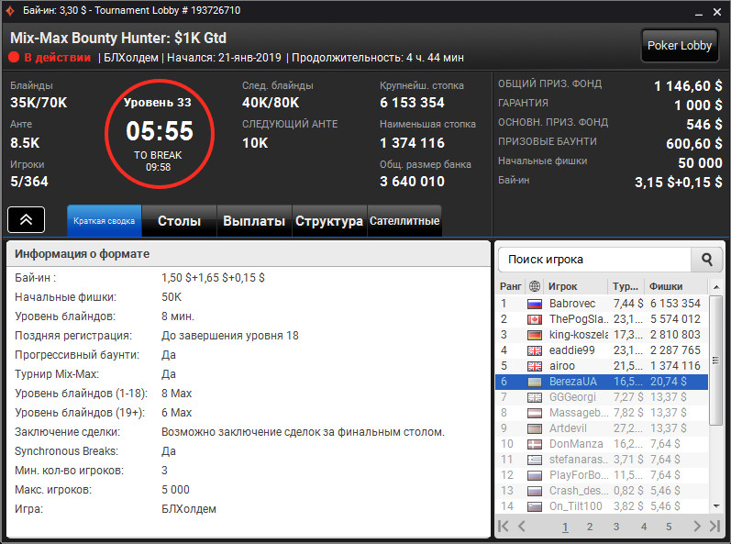Click the partypoker diamond logo icon
The height and width of the screenshot is (544, 731).
point(10,10)
